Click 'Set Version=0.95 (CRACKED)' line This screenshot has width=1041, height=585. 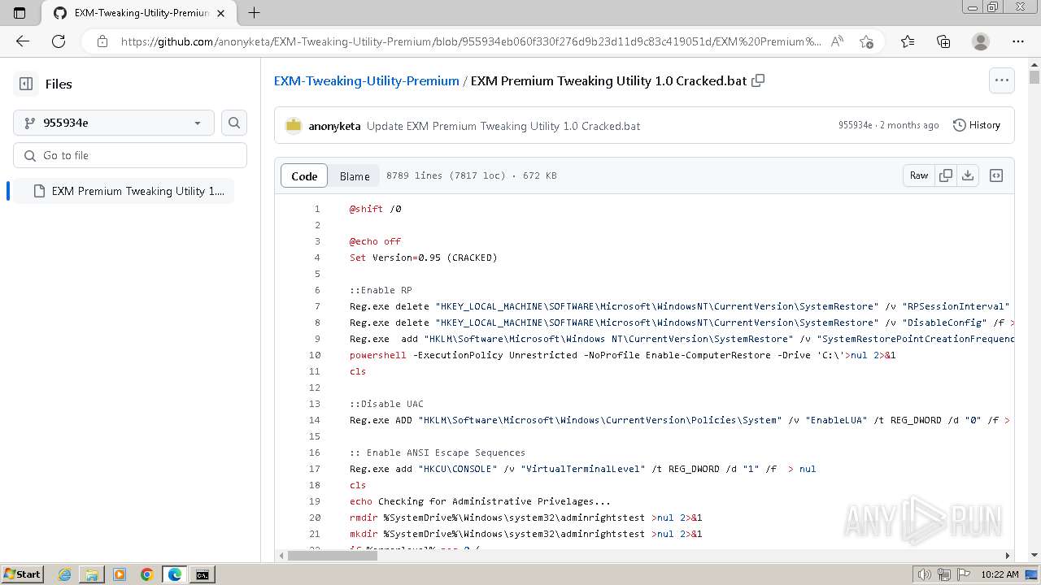coord(423,258)
